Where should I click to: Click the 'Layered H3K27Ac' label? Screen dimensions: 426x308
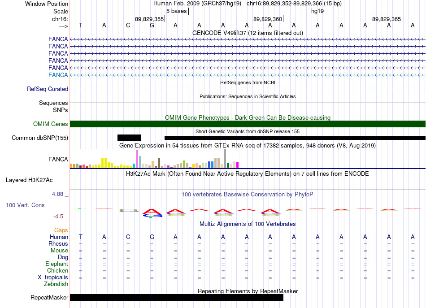pos(29,180)
